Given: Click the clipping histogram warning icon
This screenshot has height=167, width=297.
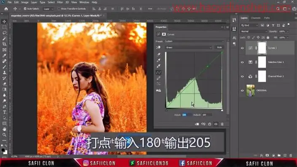Looking at the screenshot, I should click(x=158, y=90).
